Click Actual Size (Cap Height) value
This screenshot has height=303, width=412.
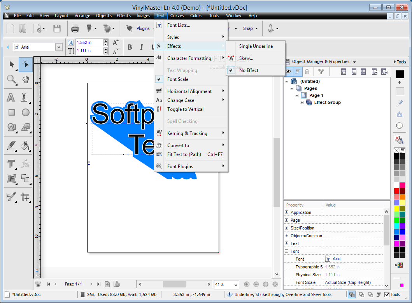348,282
